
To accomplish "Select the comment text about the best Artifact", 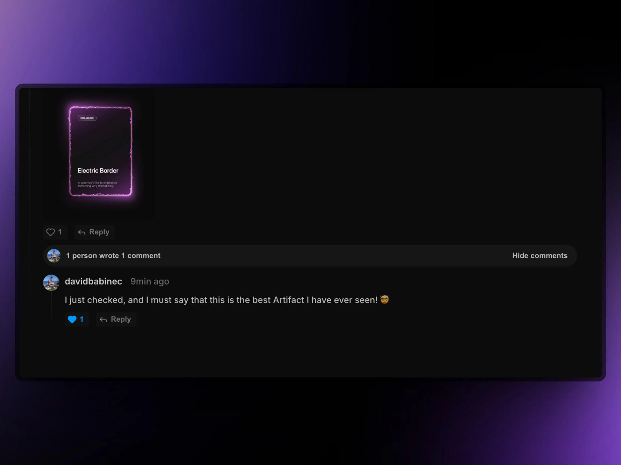I will pos(221,300).
